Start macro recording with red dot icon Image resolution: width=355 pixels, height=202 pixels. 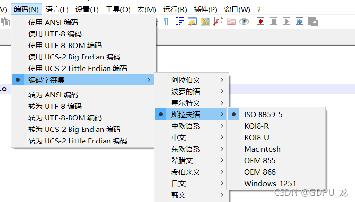(260, 22)
